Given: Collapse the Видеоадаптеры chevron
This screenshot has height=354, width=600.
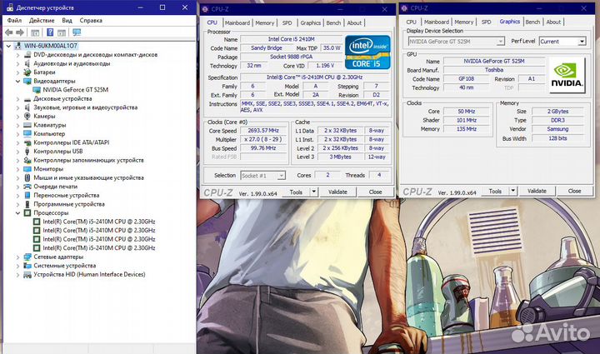Looking at the screenshot, I should (17, 81).
